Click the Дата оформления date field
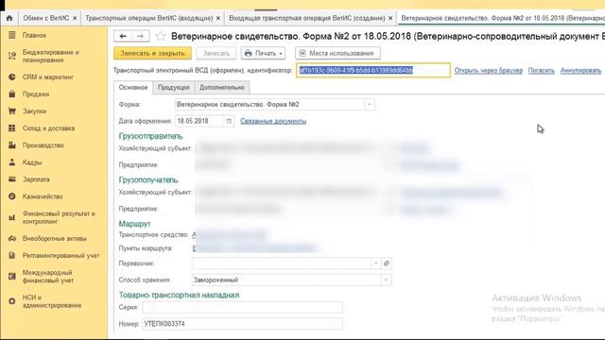The width and height of the screenshot is (605, 340). tap(199, 121)
